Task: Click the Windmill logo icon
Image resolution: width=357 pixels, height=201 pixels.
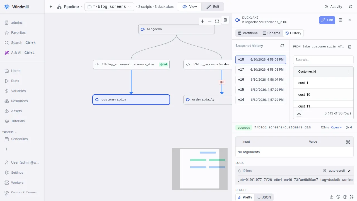Action: 7,7
